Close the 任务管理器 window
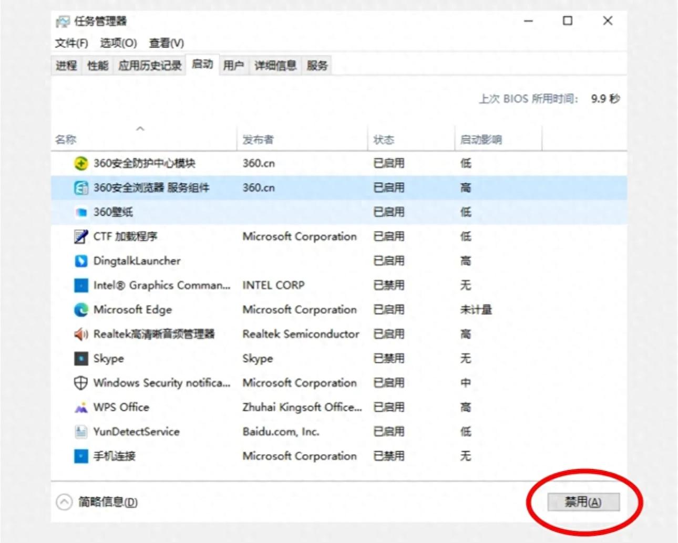Screen dimensions: 678x543 pyautogui.click(x=608, y=21)
